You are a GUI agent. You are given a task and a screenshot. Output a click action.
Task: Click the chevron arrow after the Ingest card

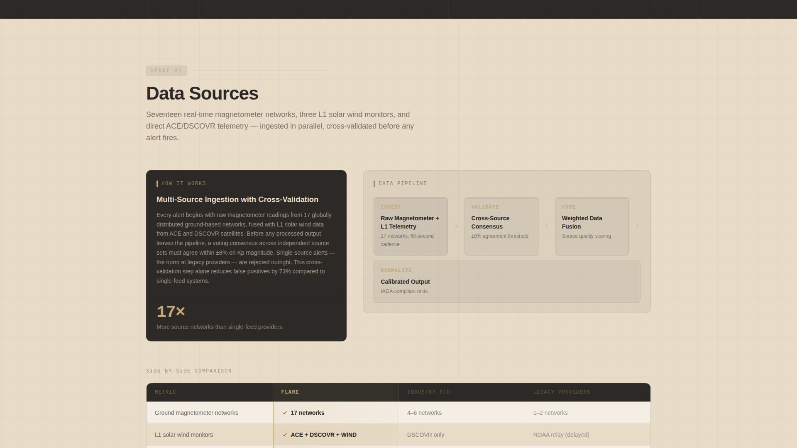click(x=456, y=226)
